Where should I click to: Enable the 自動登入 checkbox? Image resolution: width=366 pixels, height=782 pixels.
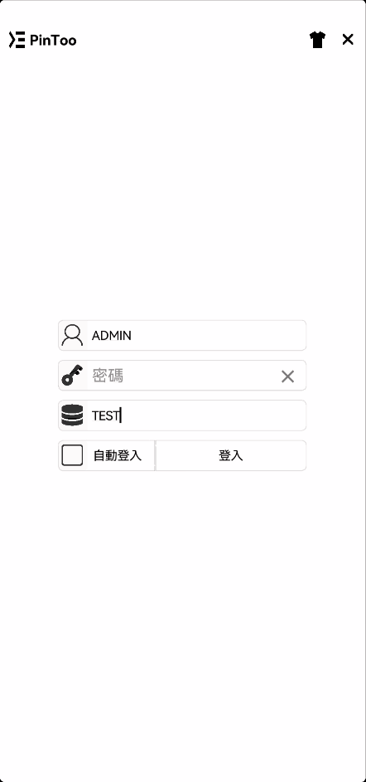click(x=72, y=455)
